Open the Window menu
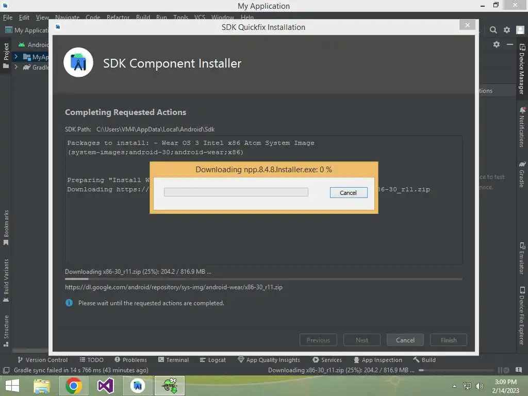The image size is (528, 396). coord(223,18)
